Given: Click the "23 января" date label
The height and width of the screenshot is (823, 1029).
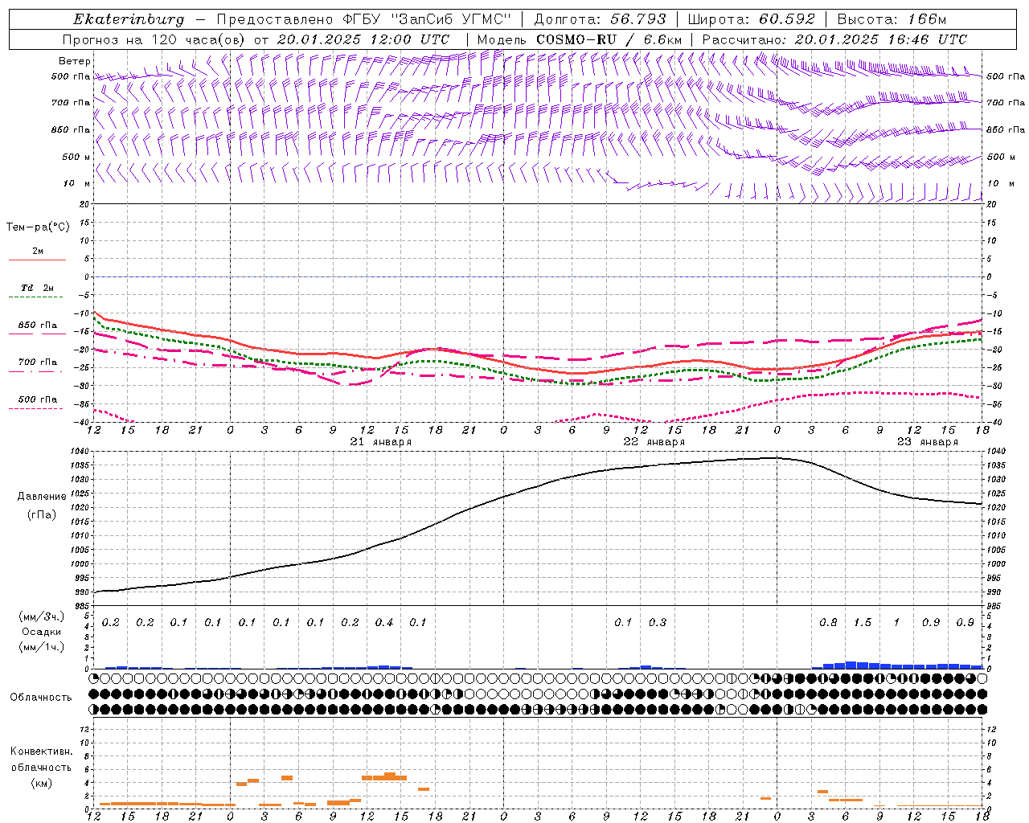Looking at the screenshot, I should click(928, 442).
